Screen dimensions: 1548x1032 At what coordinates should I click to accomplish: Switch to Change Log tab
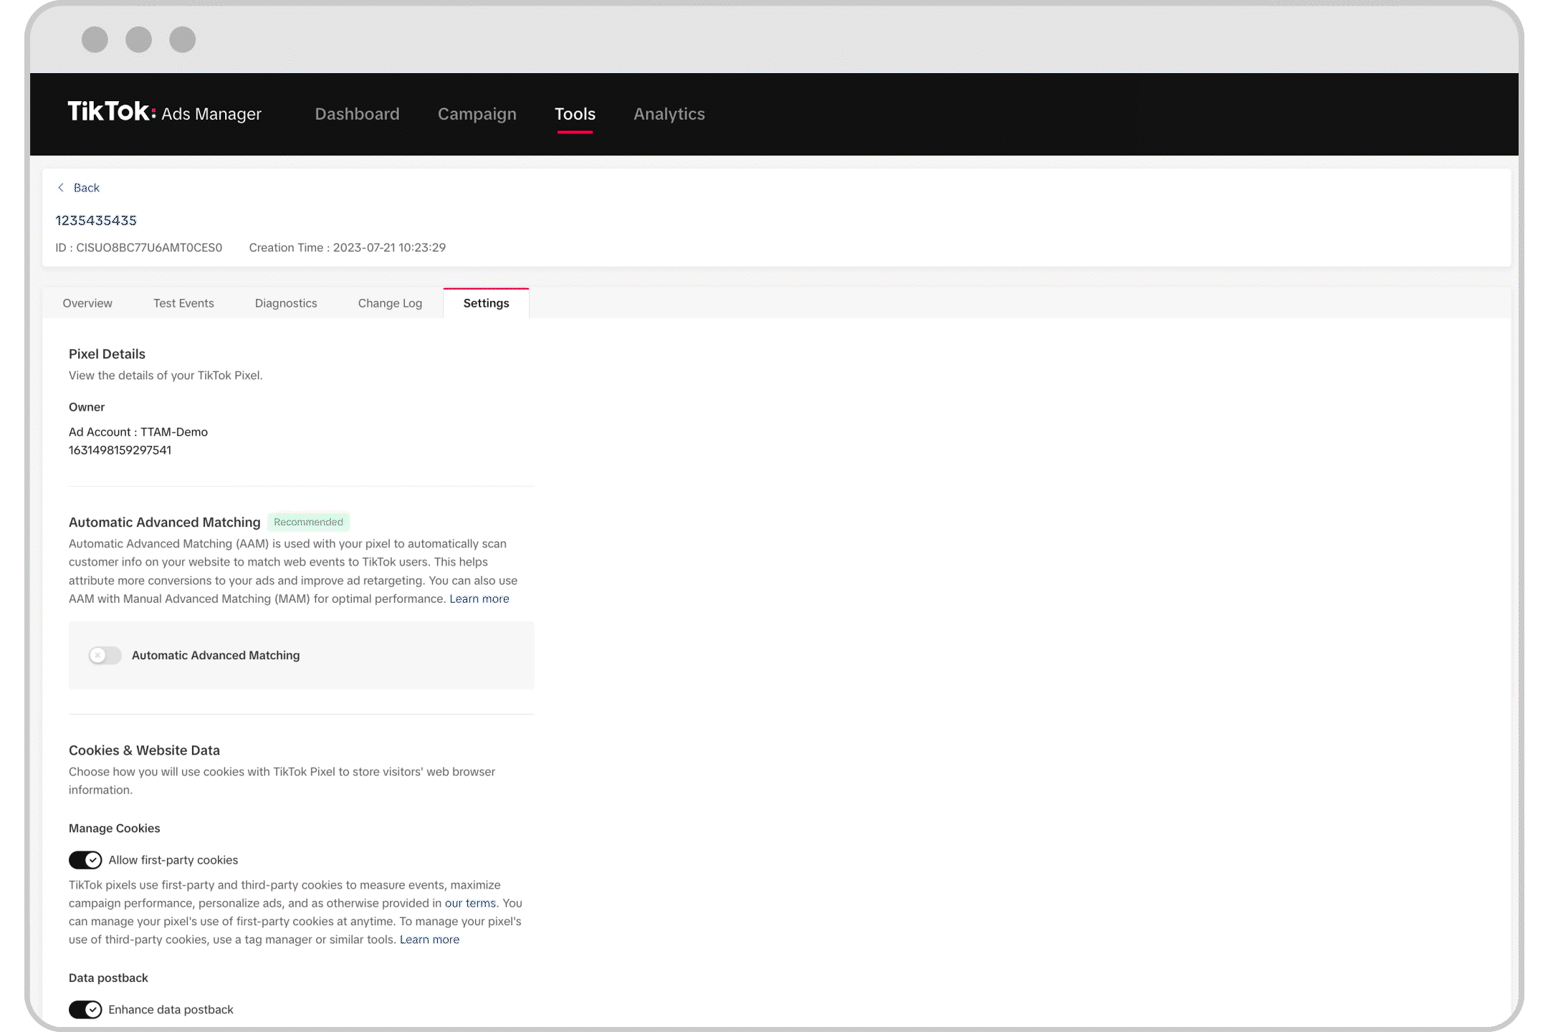391,303
